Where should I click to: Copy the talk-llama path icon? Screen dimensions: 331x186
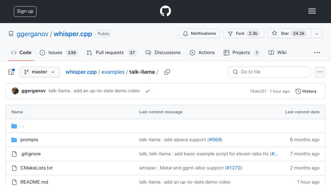(x=167, y=72)
